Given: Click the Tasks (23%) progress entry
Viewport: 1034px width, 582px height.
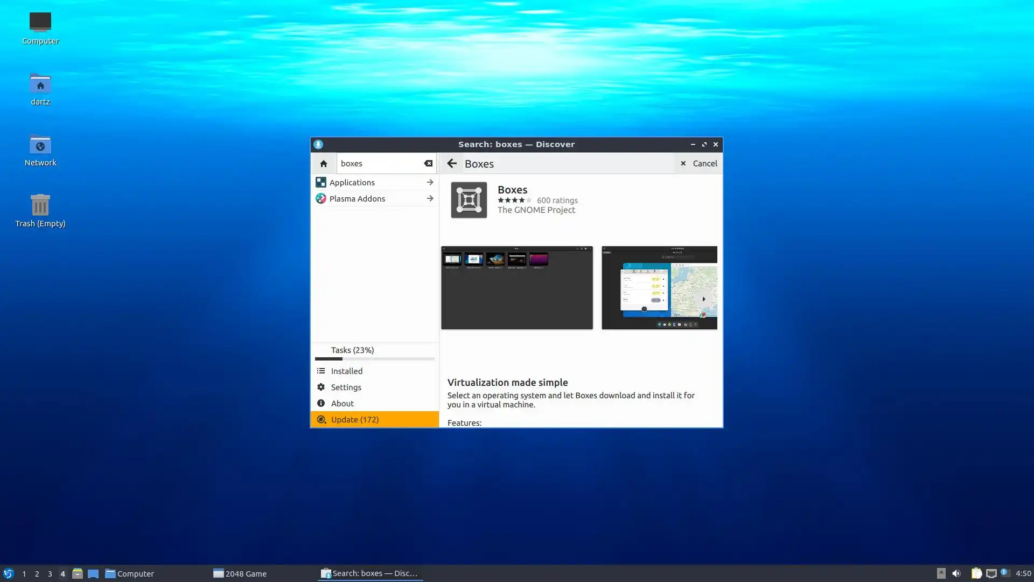Looking at the screenshot, I should pyautogui.click(x=352, y=350).
